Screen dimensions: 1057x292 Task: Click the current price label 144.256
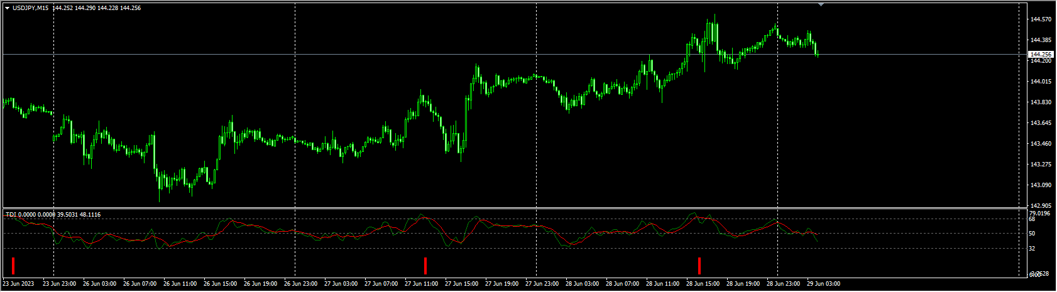[x=1041, y=55]
